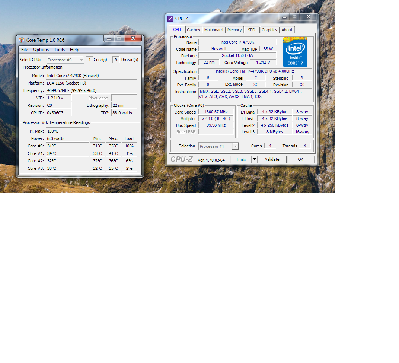Screen dimensions: 399x363
Task: Click the Intel Core i7 logo badge
Action: click(295, 52)
